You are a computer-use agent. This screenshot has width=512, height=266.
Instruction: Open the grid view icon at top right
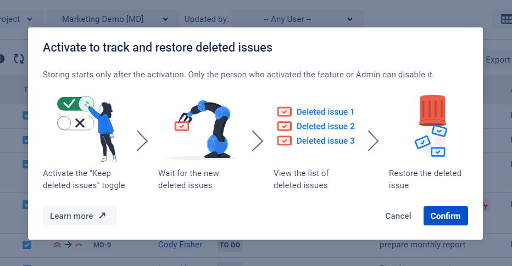click(x=506, y=19)
